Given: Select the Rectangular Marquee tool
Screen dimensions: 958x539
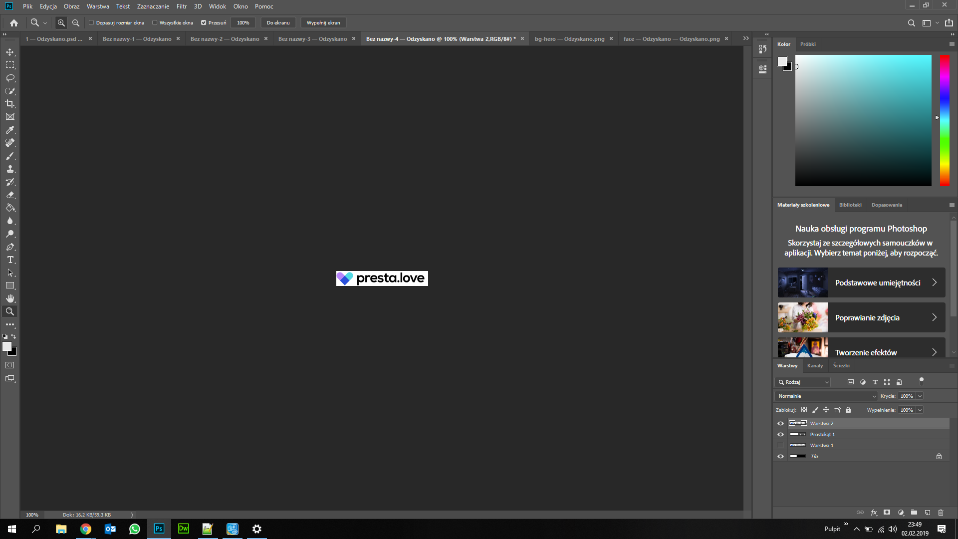Looking at the screenshot, I should pos(10,65).
